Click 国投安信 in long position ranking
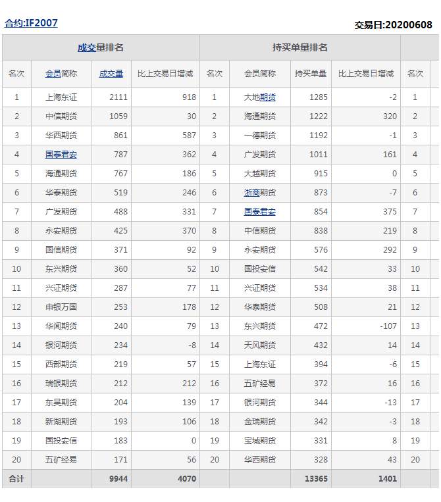Screen dimensions: 441x502 click(x=260, y=269)
